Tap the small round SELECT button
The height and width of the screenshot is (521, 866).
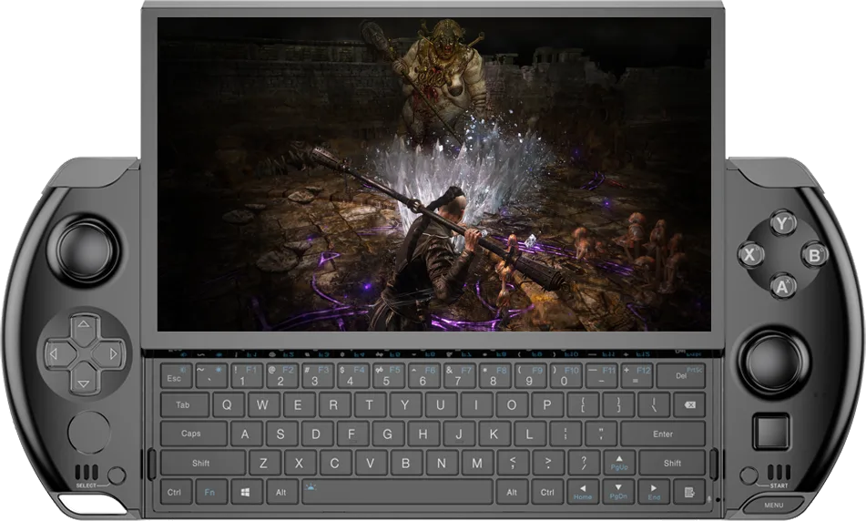[117, 475]
